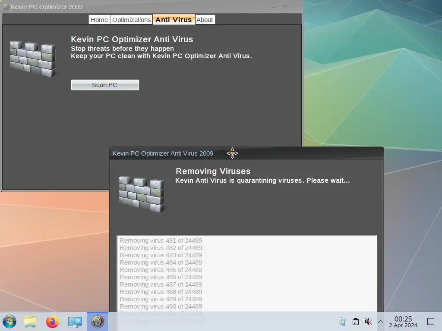Click the 'Removing Viruses' heading
The image size is (442, 331).
213,171
